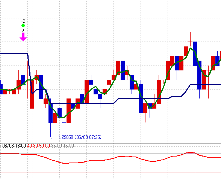Click the pink overbought shaded area on oscillator
Screen dimensions: 221x179
(190, 153)
